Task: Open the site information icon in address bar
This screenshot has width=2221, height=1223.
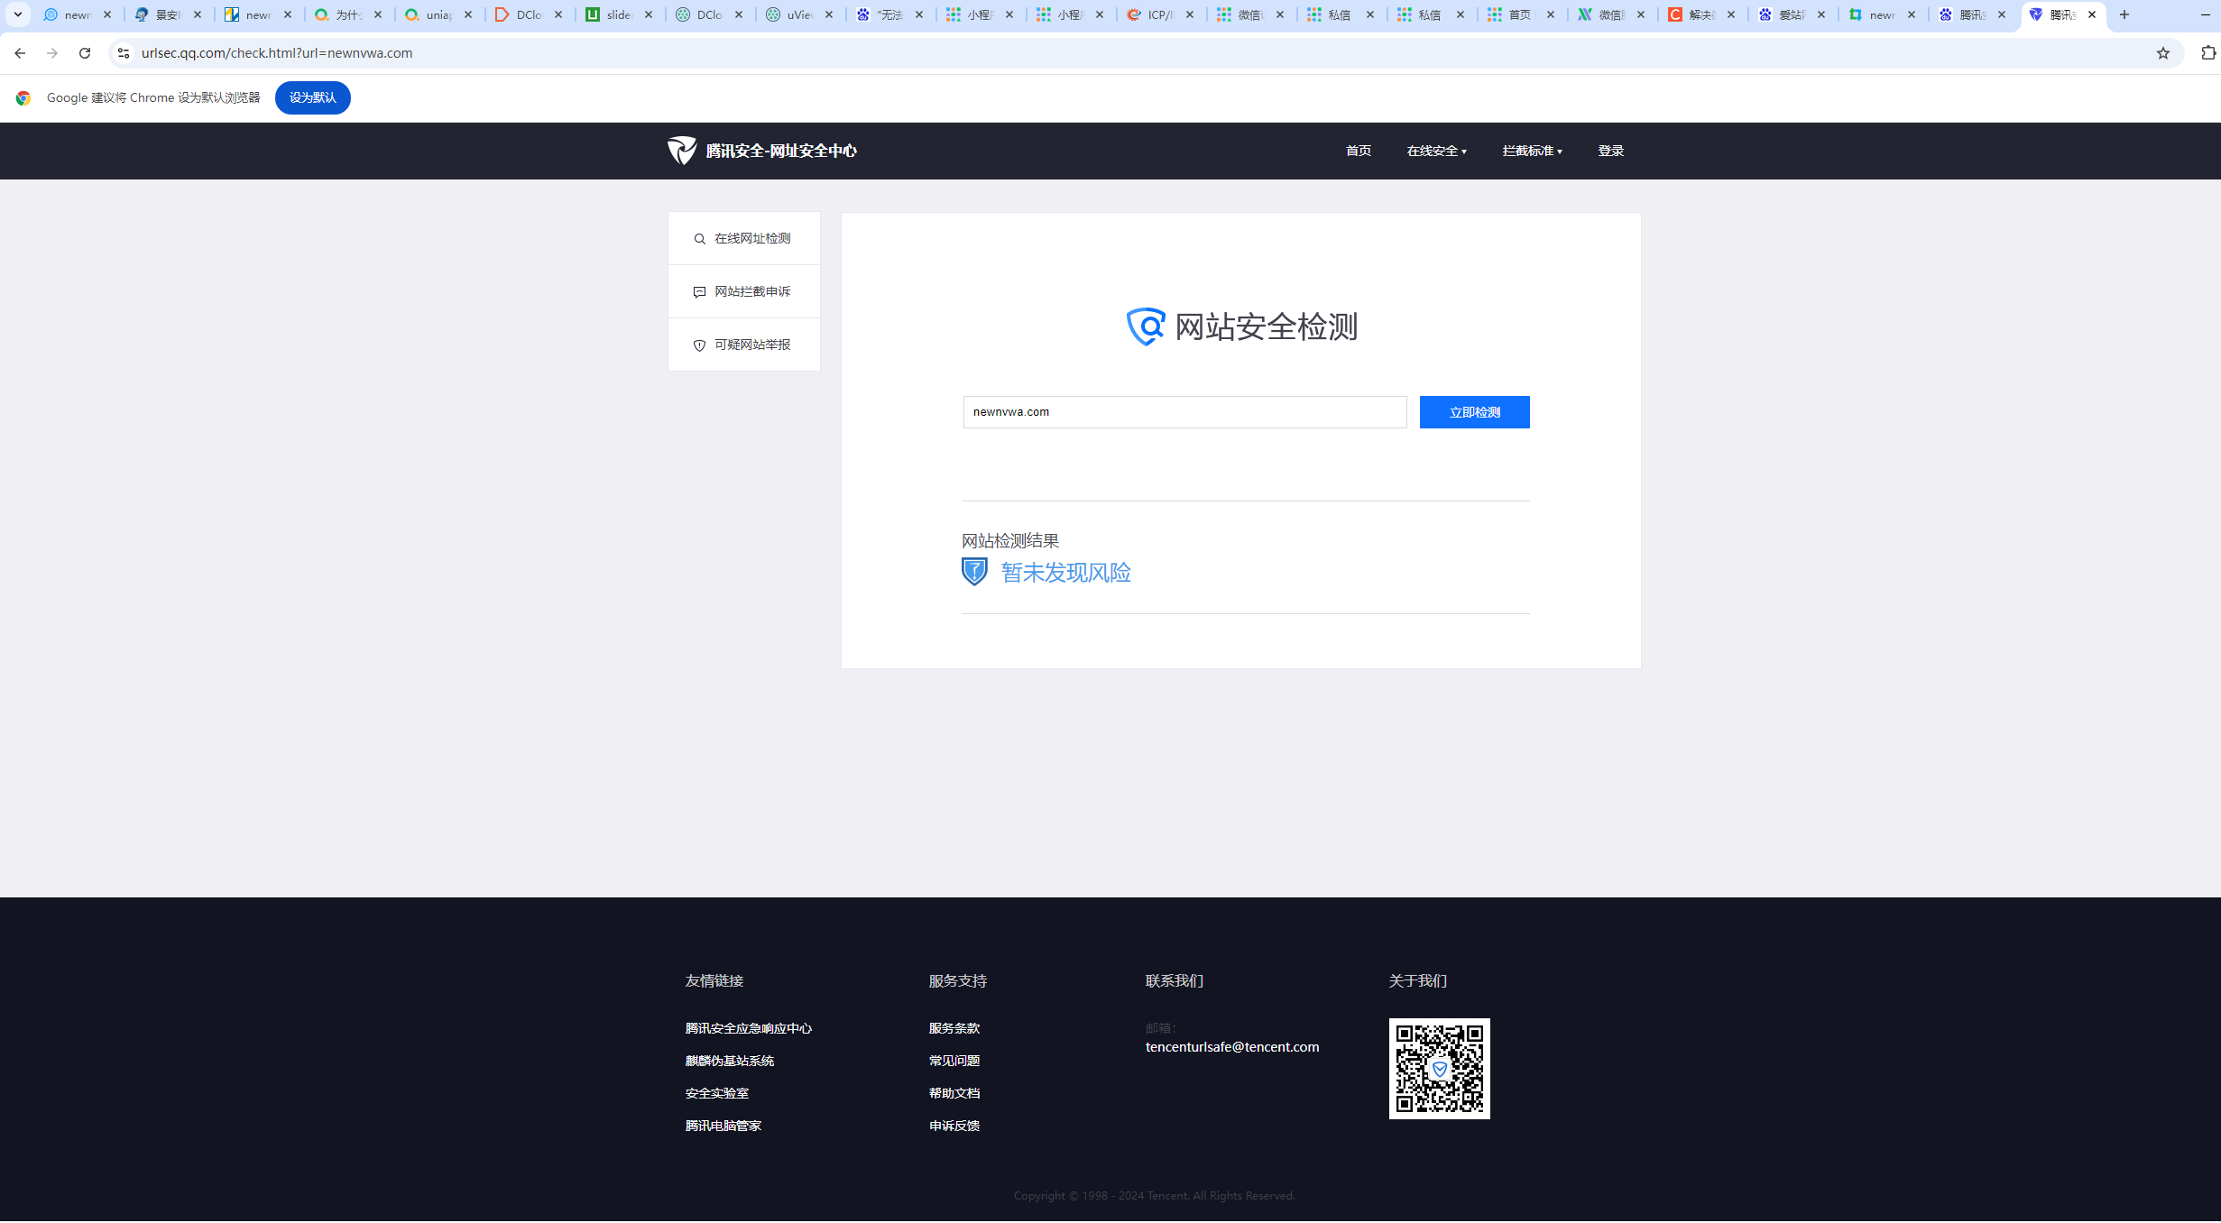Action: (124, 53)
